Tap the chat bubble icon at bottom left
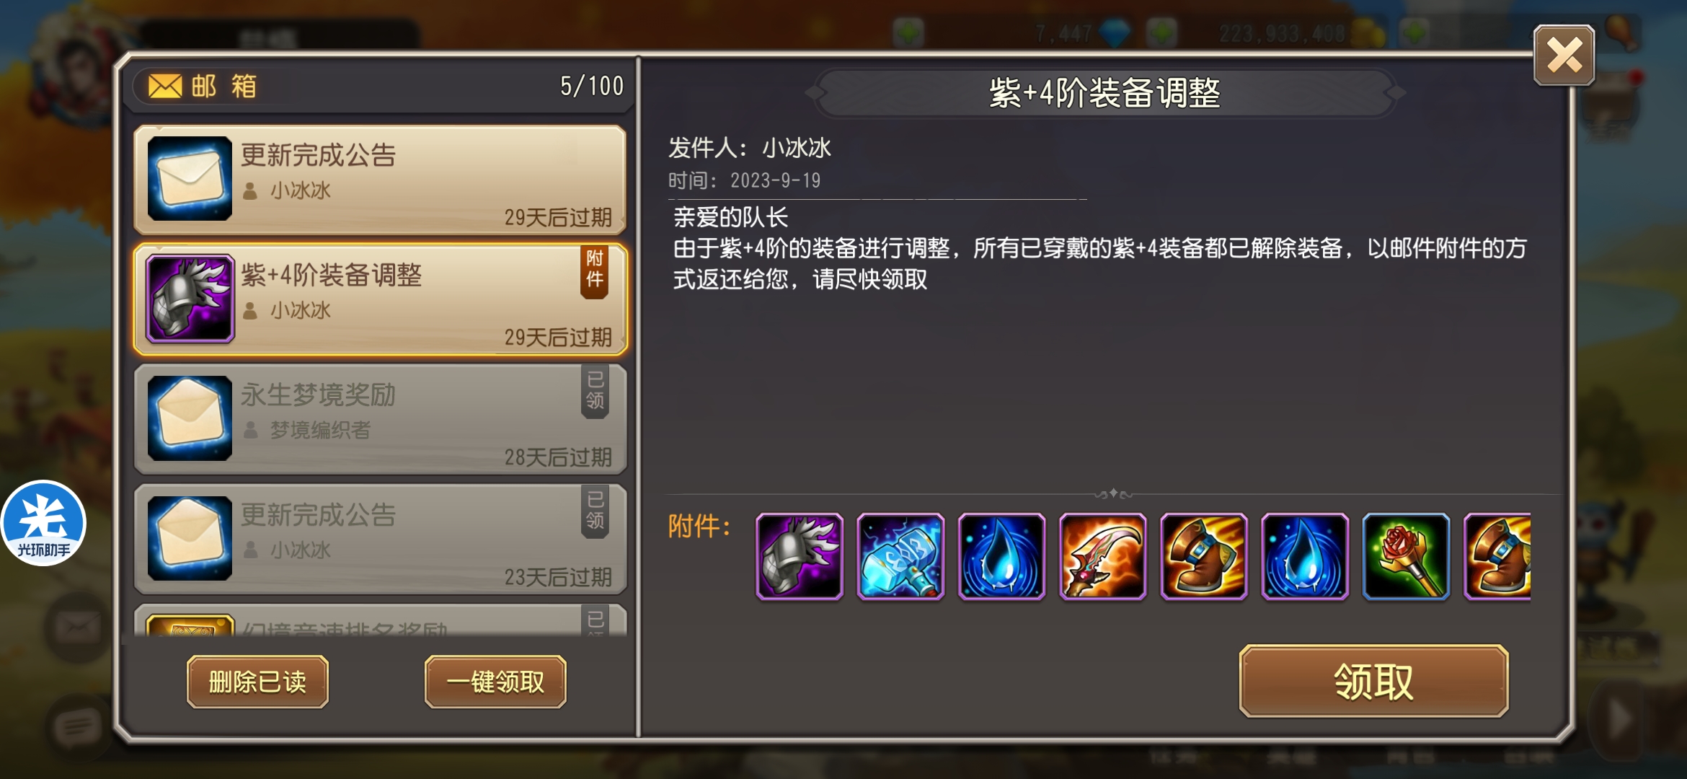Image resolution: width=1687 pixels, height=779 pixels. click(78, 727)
